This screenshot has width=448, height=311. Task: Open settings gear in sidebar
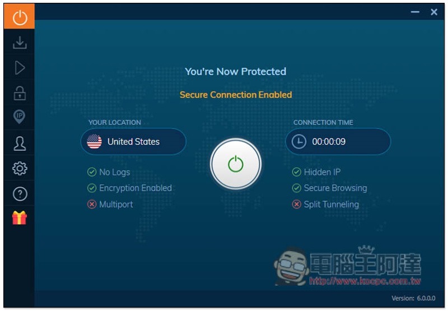coord(20,168)
